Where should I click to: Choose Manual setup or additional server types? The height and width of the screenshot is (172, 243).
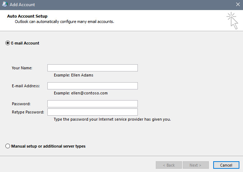point(8,146)
